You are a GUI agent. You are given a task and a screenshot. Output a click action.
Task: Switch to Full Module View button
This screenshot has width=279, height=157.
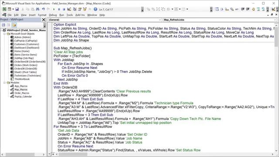click(x=53, y=154)
